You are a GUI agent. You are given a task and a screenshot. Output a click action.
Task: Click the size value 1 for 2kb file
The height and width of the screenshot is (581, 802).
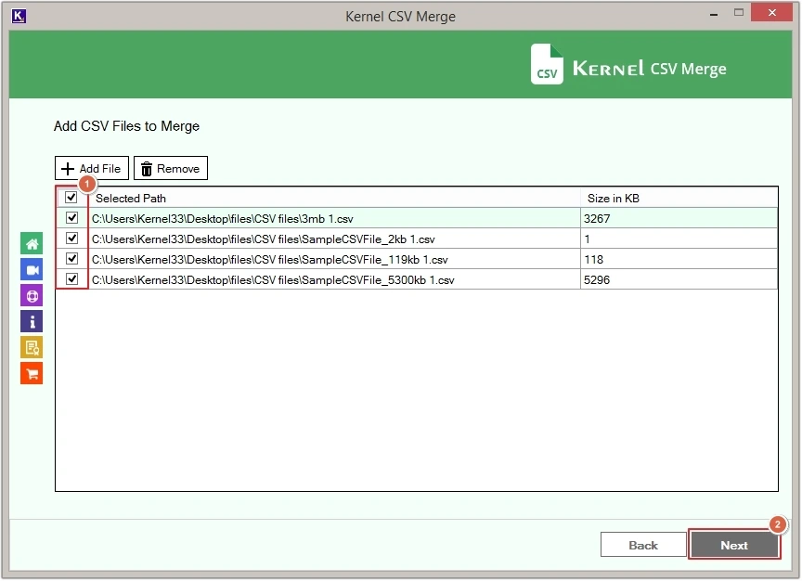pos(588,239)
